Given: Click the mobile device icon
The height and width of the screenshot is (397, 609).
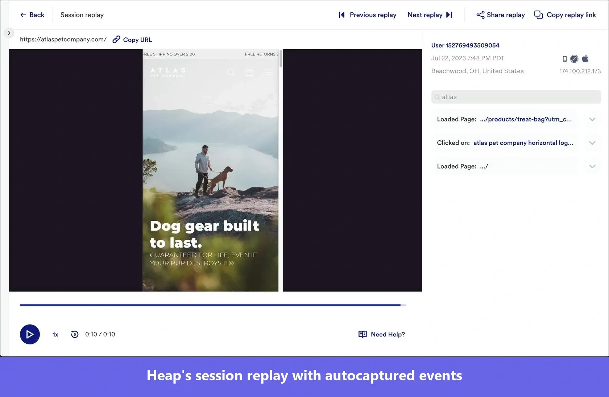Looking at the screenshot, I should click(565, 59).
